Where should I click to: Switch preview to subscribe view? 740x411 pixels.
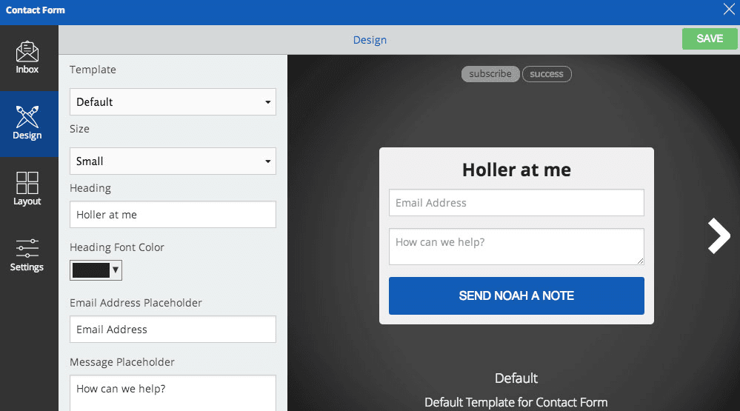pos(490,74)
